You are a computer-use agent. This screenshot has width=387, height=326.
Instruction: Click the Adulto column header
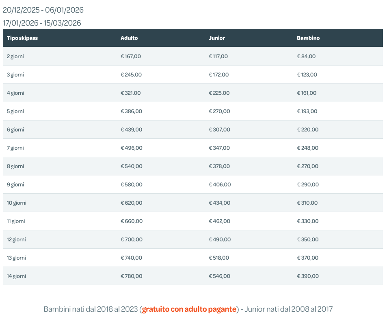[129, 38]
